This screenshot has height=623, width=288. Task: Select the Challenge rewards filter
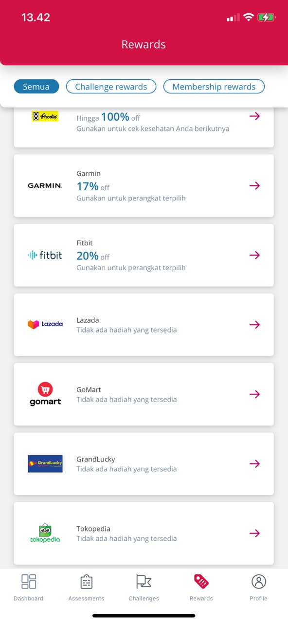point(111,87)
